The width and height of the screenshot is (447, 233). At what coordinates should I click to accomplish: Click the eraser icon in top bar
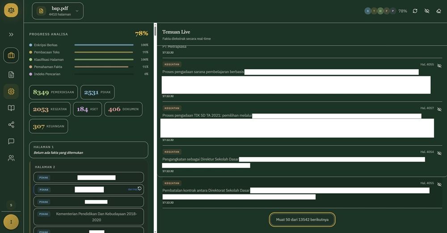click(x=439, y=11)
